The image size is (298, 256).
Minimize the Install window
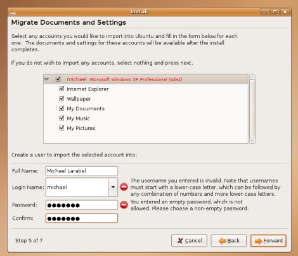264,12
